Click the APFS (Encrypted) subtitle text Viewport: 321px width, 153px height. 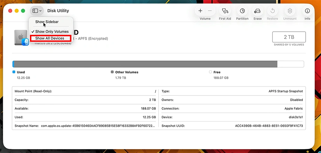coord(93,38)
